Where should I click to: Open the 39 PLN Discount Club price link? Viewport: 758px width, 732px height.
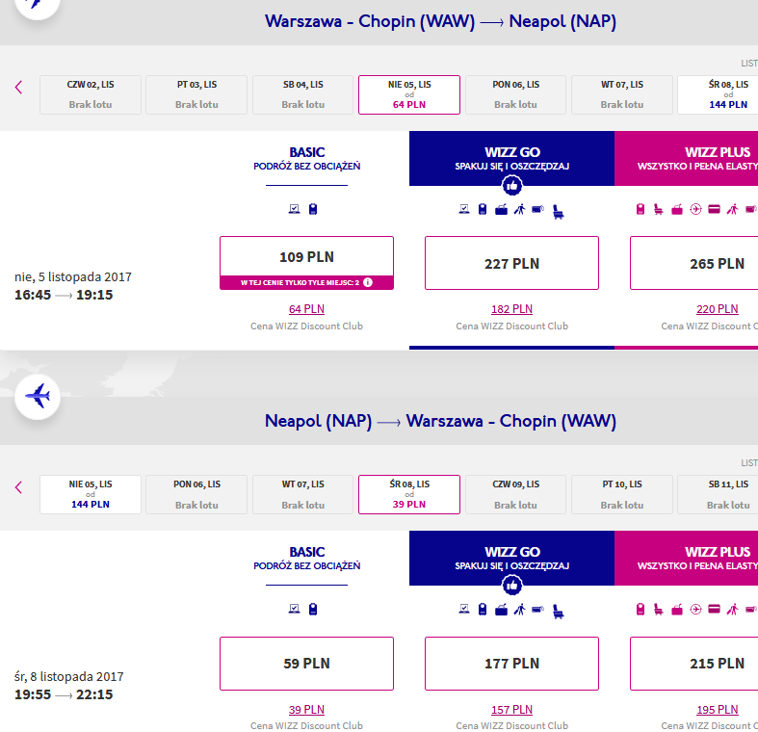tap(307, 709)
